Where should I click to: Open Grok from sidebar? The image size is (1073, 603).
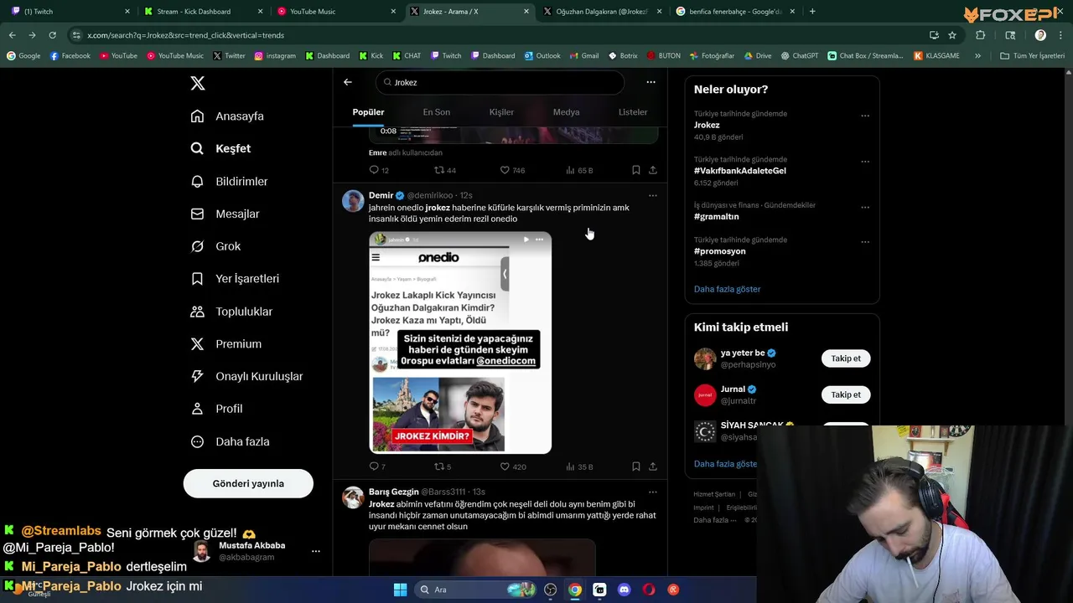coord(215,246)
